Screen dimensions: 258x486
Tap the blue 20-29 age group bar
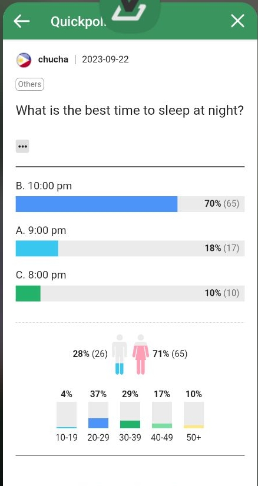pos(98,415)
